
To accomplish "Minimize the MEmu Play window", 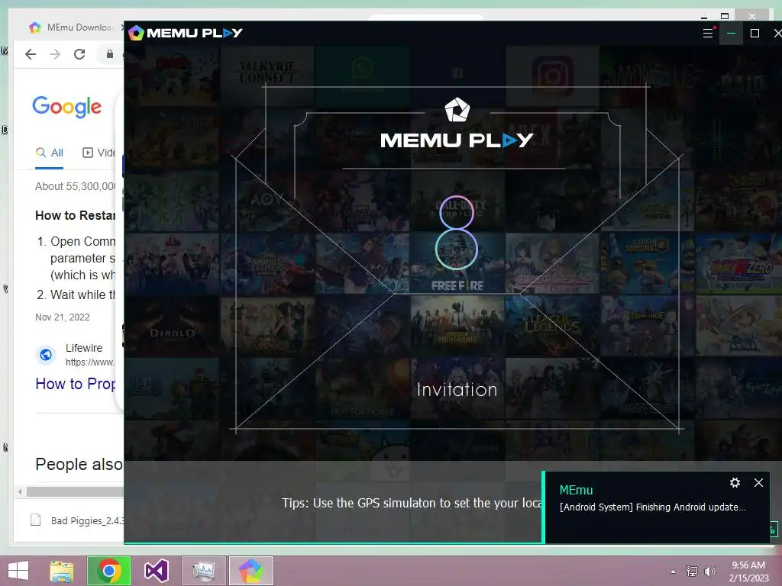I will tap(731, 33).
